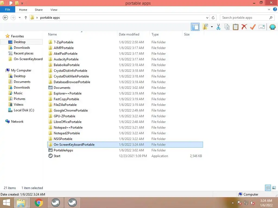Switch to Large icons view button in status bar

[274, 188]
